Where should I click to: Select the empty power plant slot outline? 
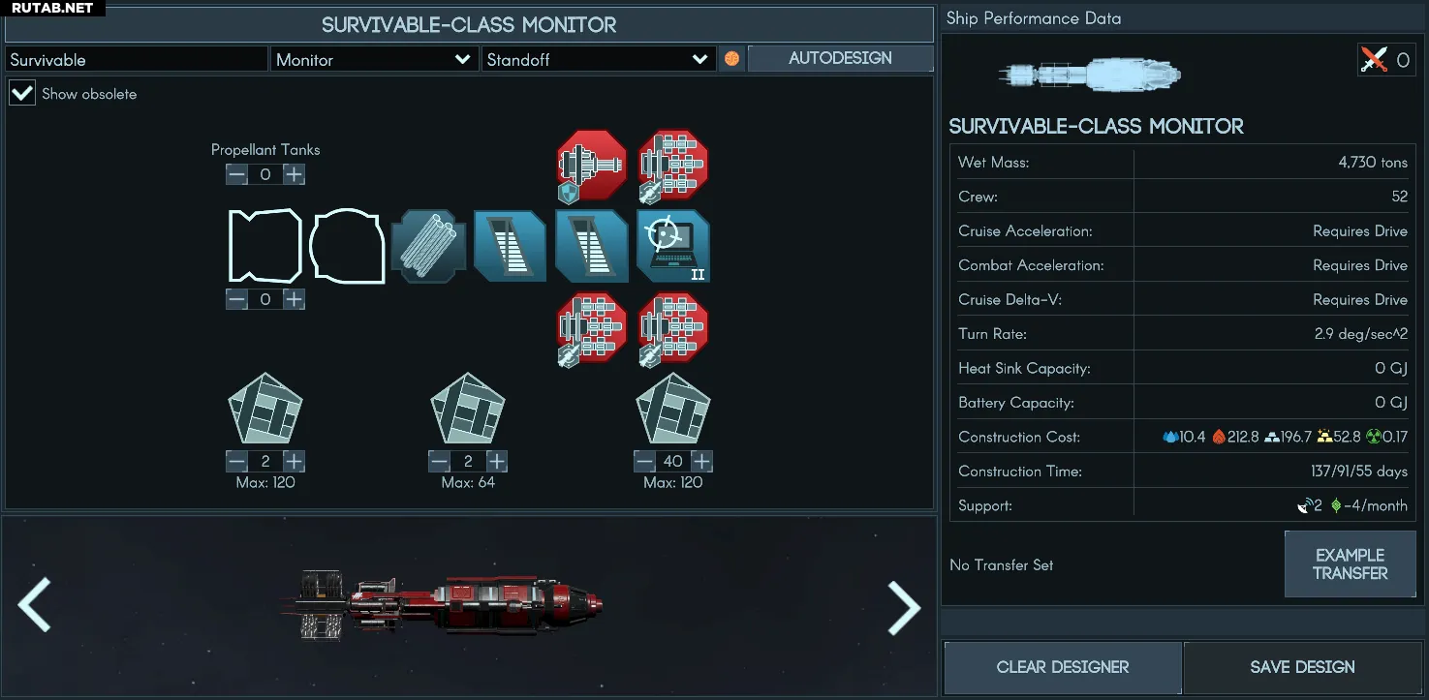(x=347, y=246)
